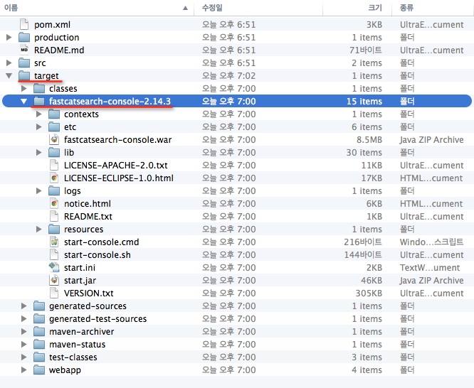The height and width of the screenshot is (388, 474).
Task: Sort by the 크기 column header
Action: coord(357,8)
